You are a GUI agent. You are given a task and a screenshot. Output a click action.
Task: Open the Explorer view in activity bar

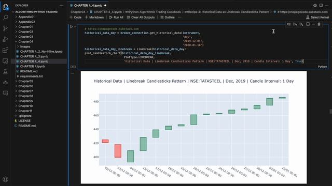coord(5,7)
